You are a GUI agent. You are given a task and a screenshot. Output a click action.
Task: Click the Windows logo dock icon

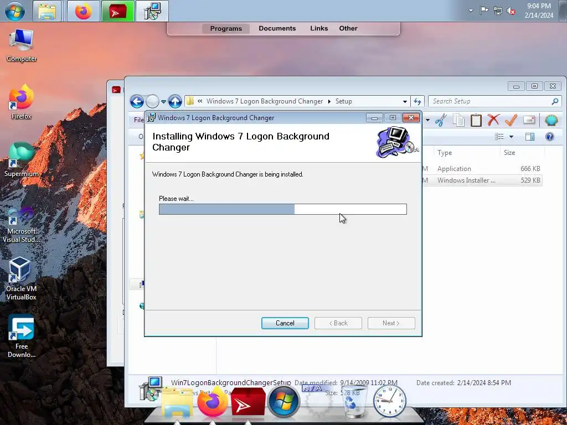tap(284, 402)
